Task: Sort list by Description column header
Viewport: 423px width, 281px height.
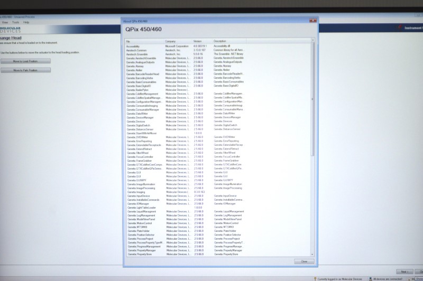Action: click(229, 41)
